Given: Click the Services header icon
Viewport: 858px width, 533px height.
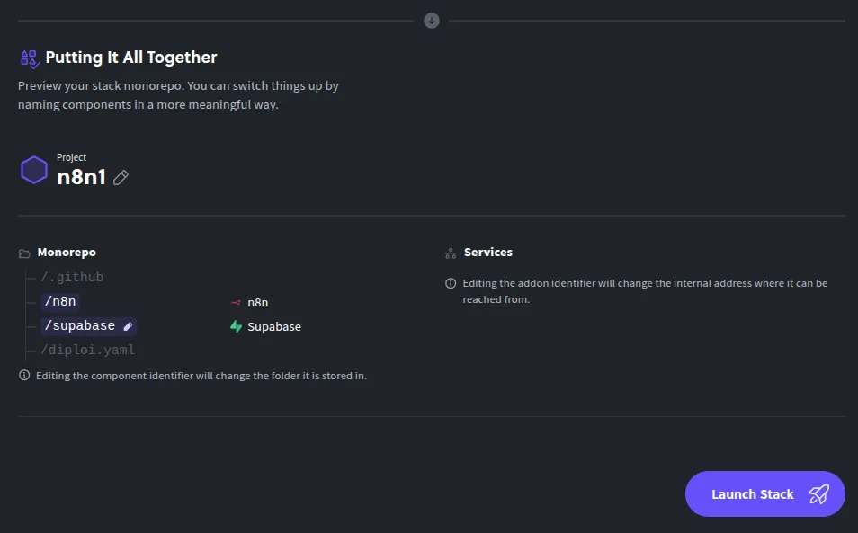Looking at the screenshot, I should click(449, 252).
